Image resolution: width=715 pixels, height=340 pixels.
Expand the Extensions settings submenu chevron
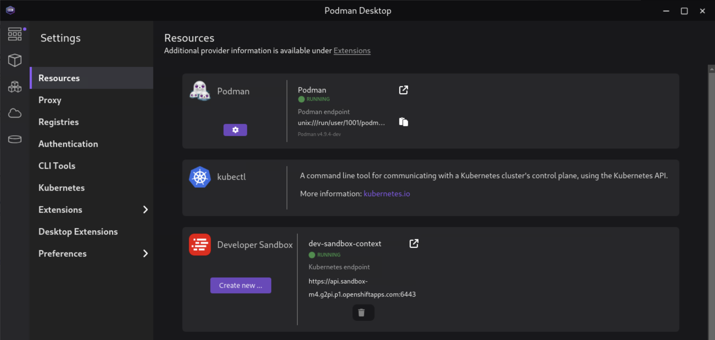click(145, 210)
